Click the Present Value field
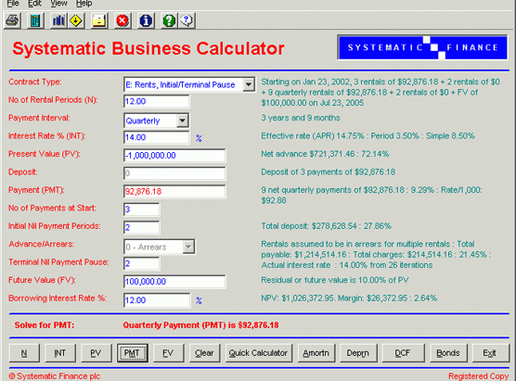Viewport: 516px width, 381px height. [x=174, y=156]
